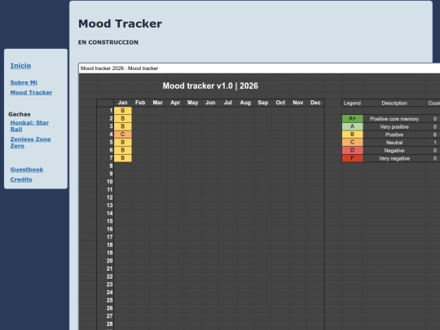
Task: Click the 'Negative' description in the D row
Action: coord(394,151)
